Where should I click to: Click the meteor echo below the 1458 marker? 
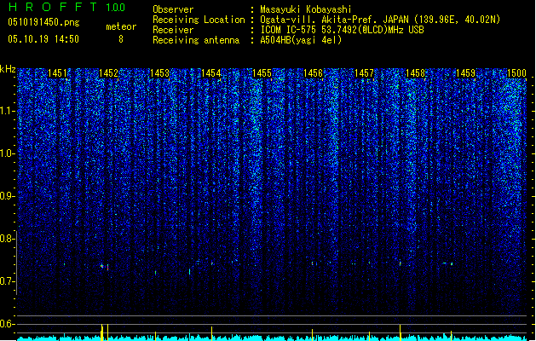(x=401, y=263)
